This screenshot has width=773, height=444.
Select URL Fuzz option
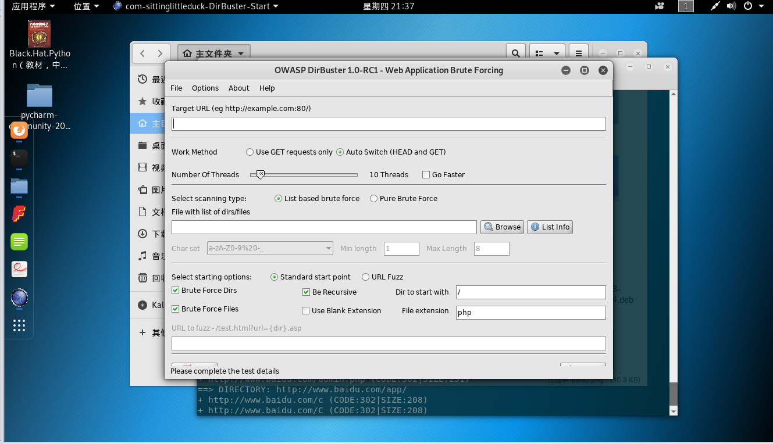383,277
